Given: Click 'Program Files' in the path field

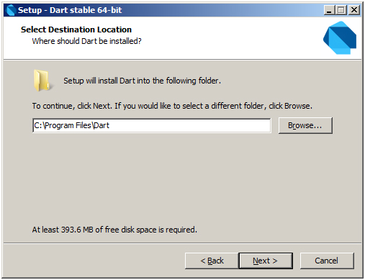Looking at the screenshot, I should [68, 125].
